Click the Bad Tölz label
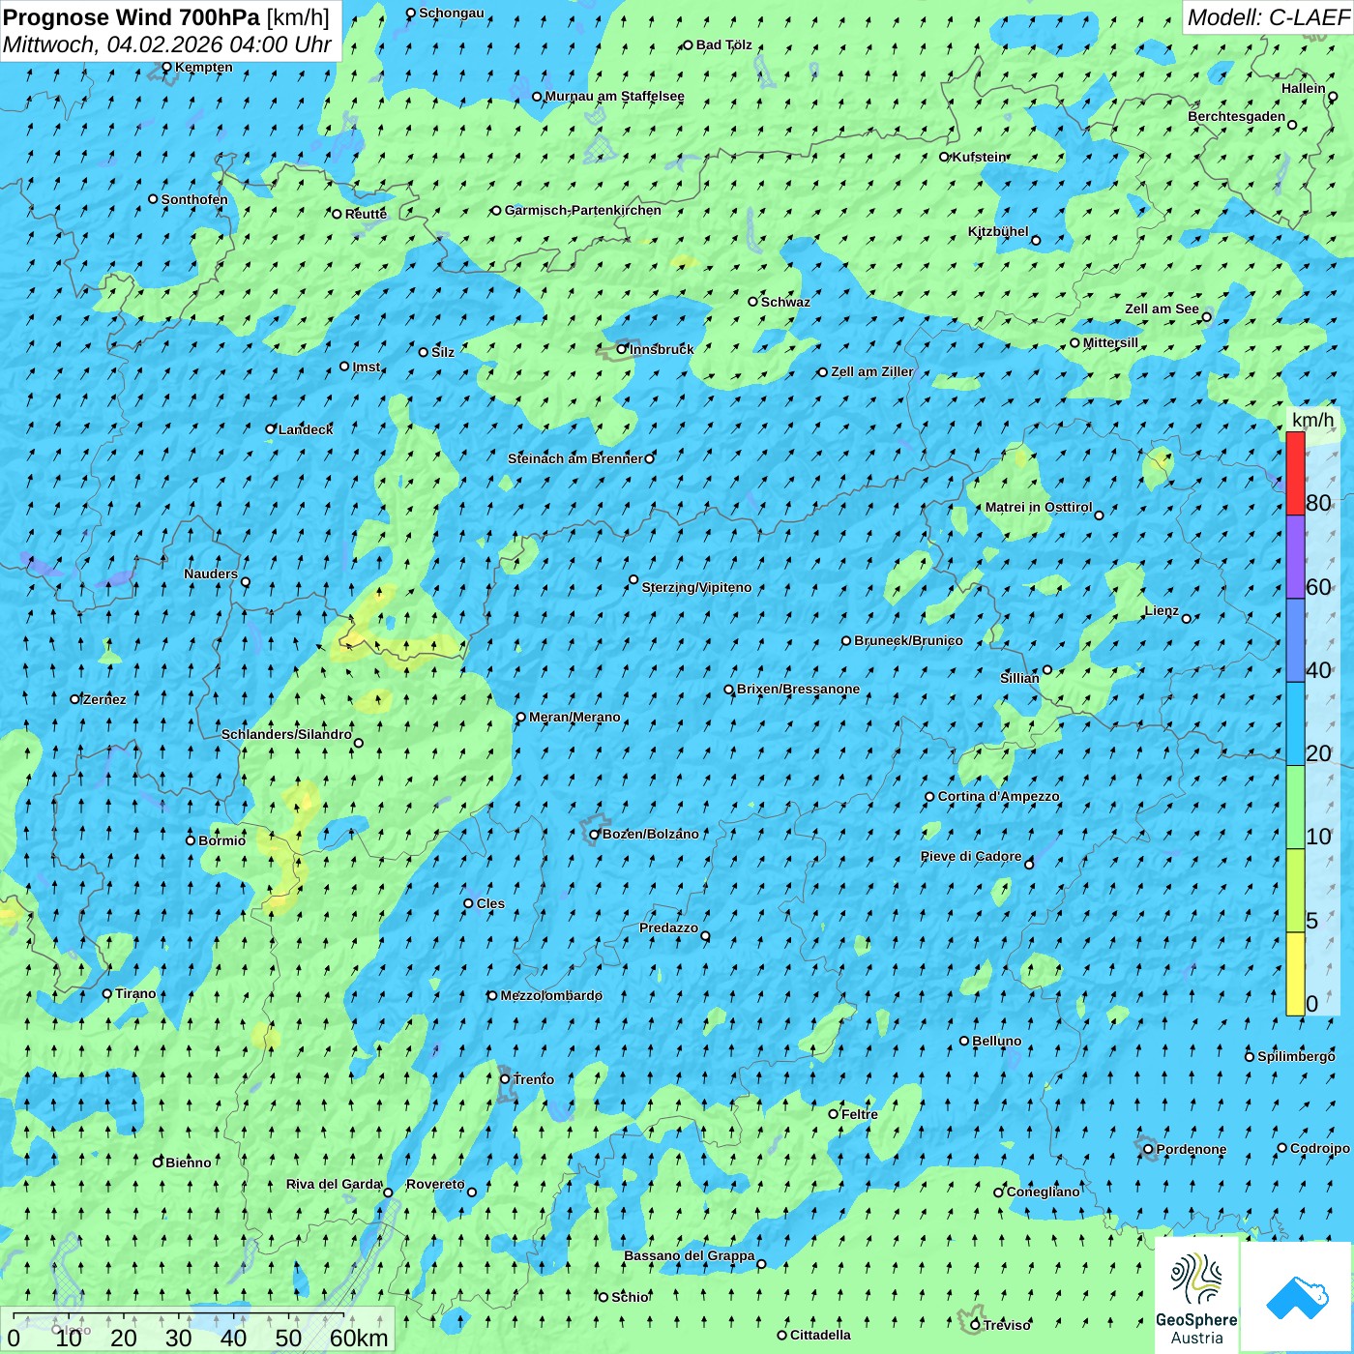The height and width of the screenshot is (1354, 1354). pyautogui.click(x=724, y=44)
